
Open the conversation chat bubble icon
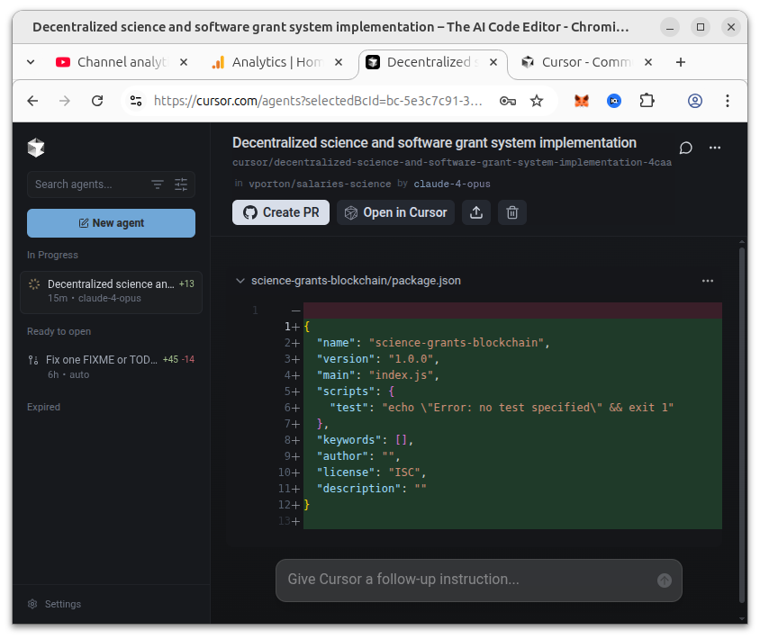coord(685,148)
